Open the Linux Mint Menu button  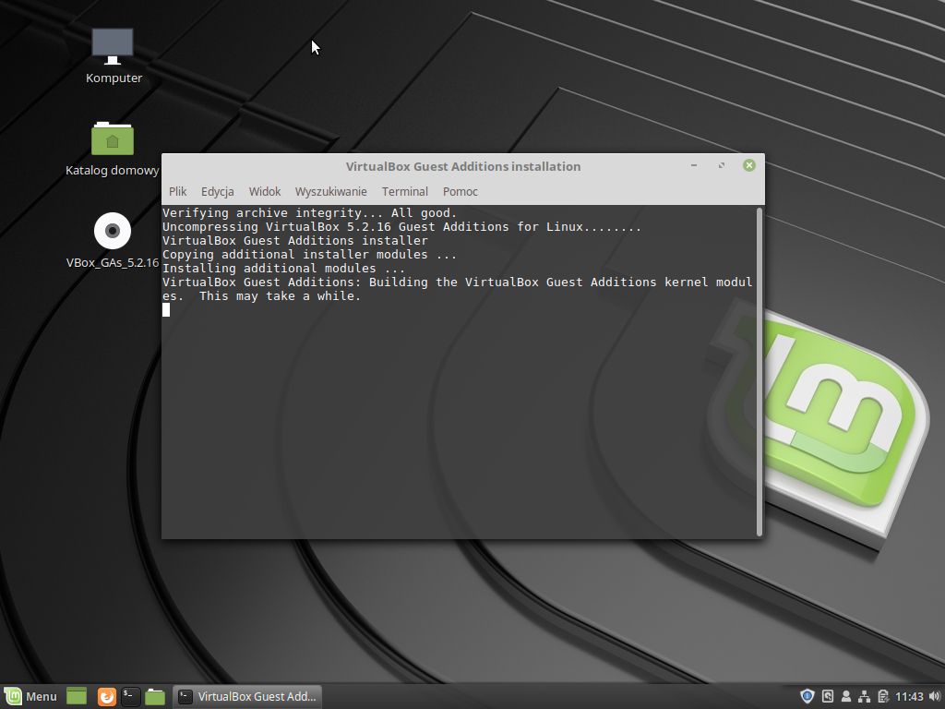(x=31, y=697)
